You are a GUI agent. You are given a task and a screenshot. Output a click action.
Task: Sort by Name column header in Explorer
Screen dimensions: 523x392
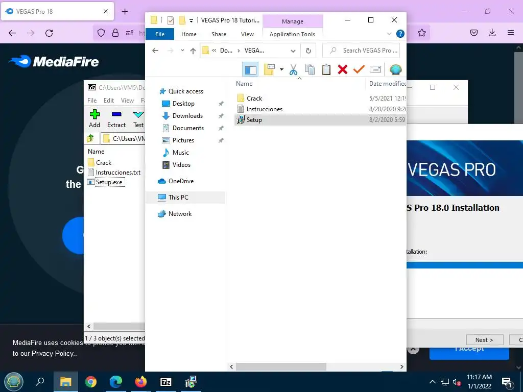click(244, 84)
